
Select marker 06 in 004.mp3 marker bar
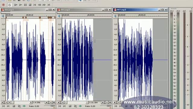point(40,18)
